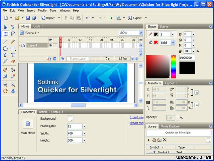Open the Insert menu
Image resolution: width=214 pixels, height=161 pixels.
[x=31, y=10]
